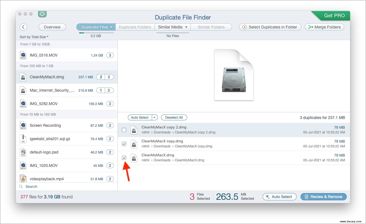Open the Auto Select dropdown arrow
This screenshot has height=224, width=366.
[155, 118]
